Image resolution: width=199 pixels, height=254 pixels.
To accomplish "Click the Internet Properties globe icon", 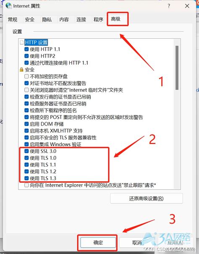I will point(8,5).
